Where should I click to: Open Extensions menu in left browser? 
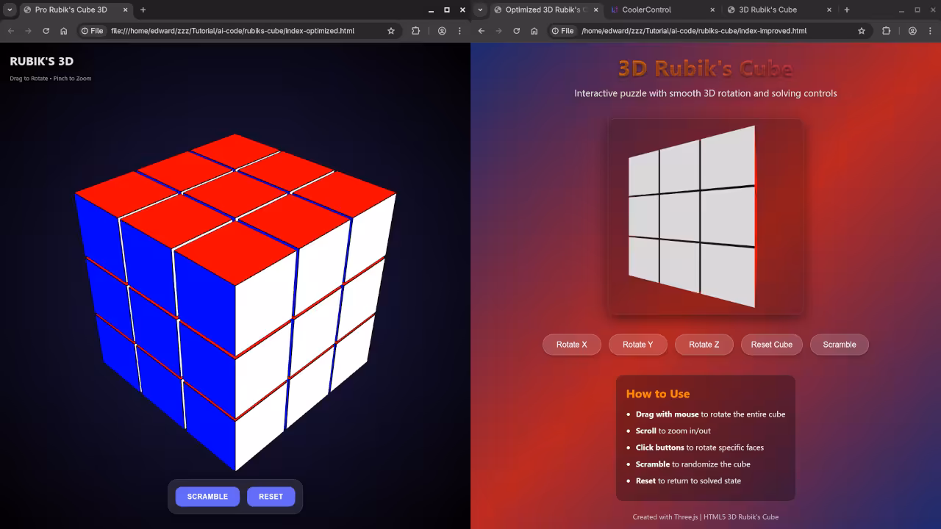[416, 31]
